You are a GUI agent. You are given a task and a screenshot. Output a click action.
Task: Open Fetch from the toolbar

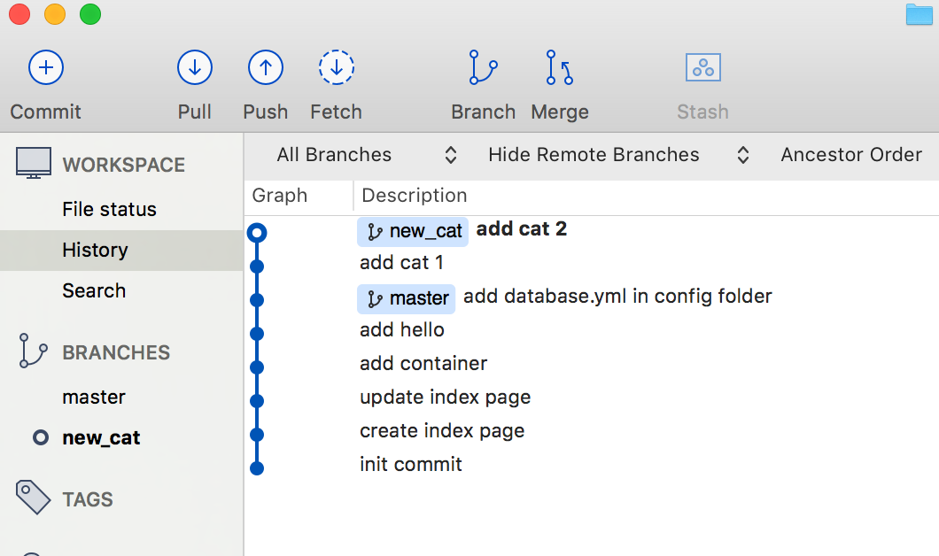(x=336, y=67)
